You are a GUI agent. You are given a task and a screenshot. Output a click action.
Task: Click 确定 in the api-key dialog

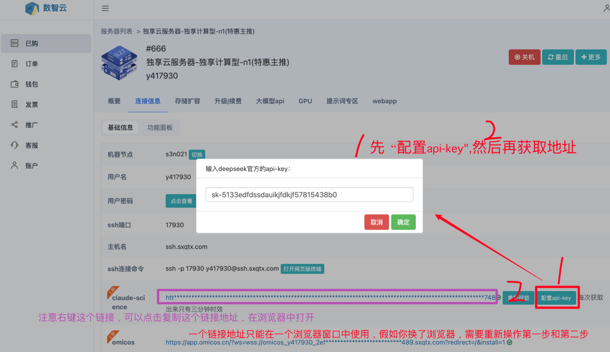point(403,222)
